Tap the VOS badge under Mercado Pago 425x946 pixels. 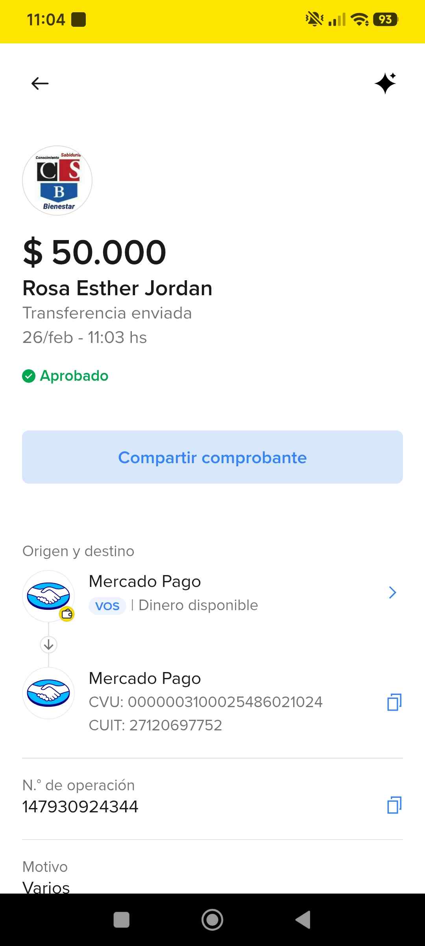click(107, 605)
